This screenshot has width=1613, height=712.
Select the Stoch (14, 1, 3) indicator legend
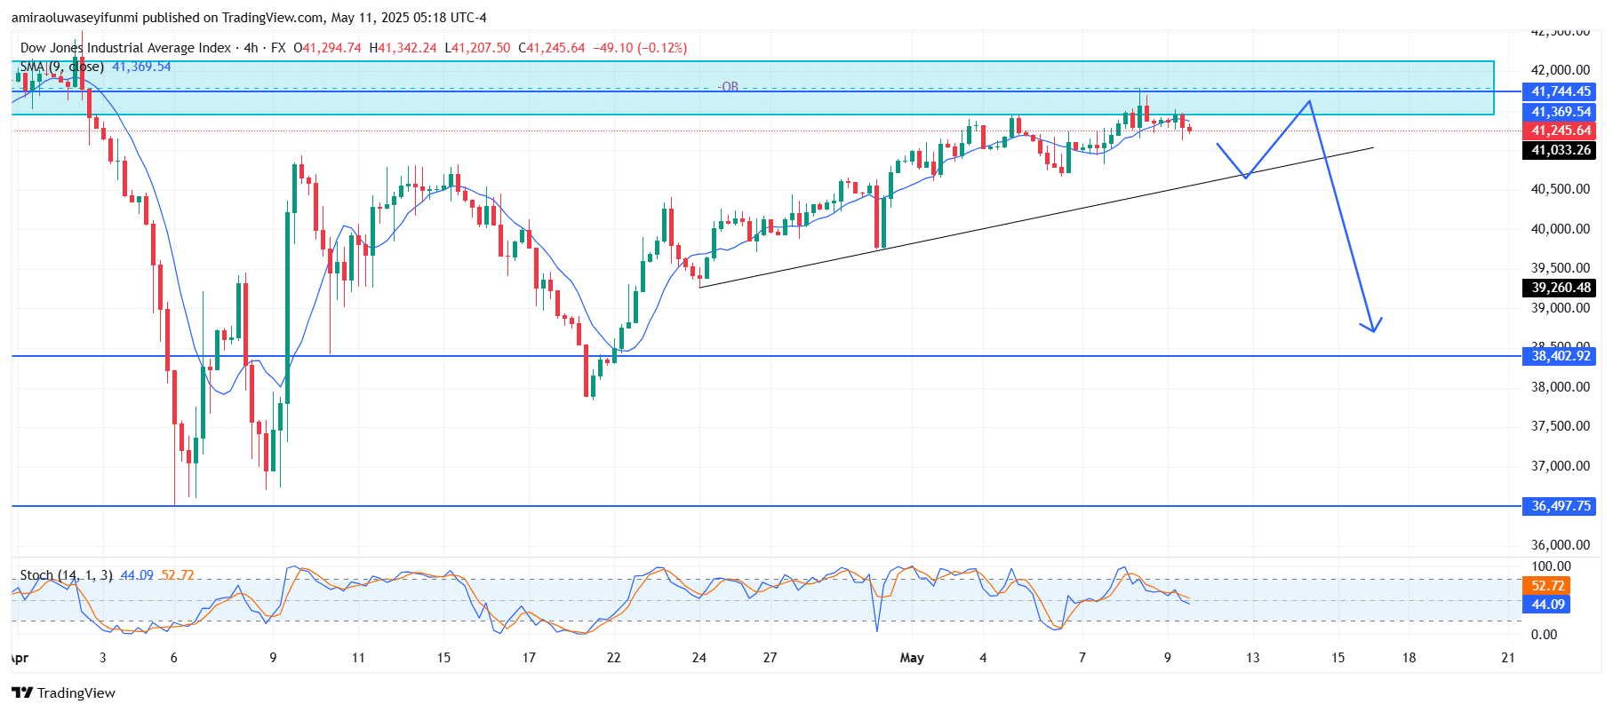coord(67,575)
